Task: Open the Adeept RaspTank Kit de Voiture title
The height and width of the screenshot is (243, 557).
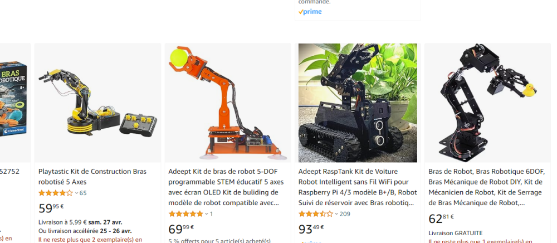Action: click(358, 187)
